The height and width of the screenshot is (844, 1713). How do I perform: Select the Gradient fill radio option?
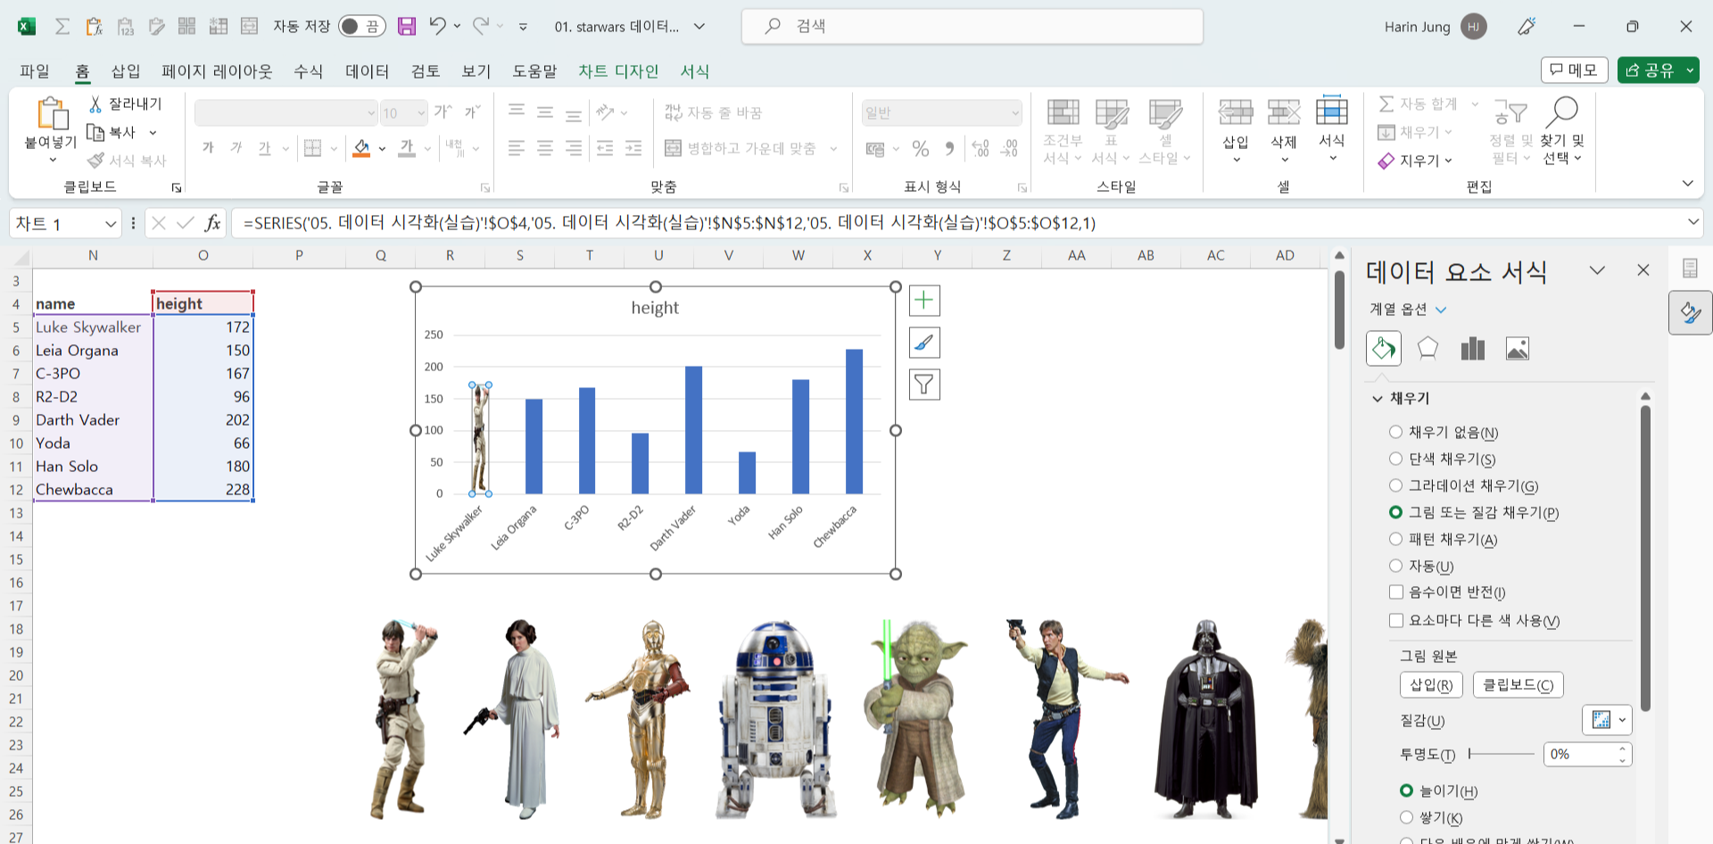coord(1396,485)
